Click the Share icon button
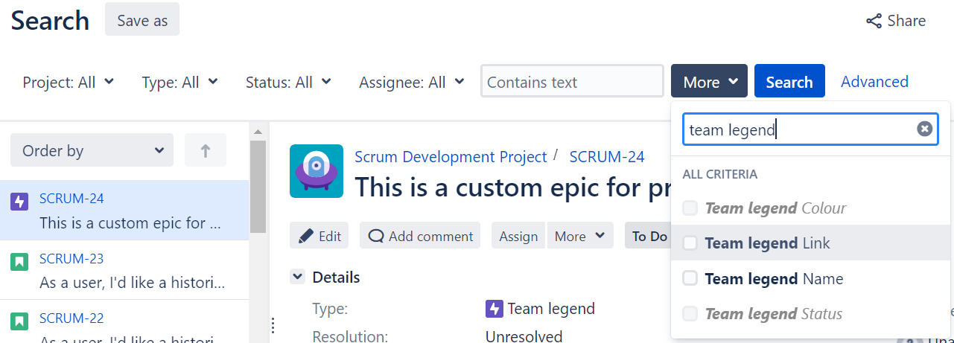Screen dimensions: 954x343 coord(896,21)
